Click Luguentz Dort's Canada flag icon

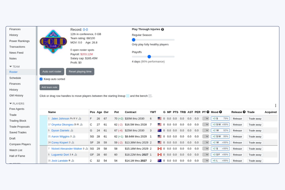click(159, 155)
